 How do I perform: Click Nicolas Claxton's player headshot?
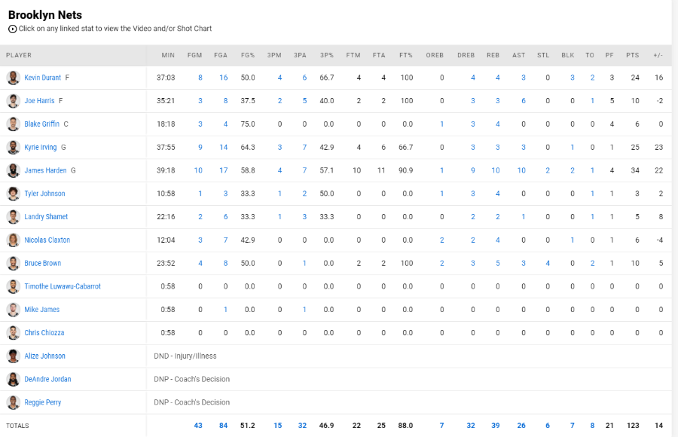(14, 240)
